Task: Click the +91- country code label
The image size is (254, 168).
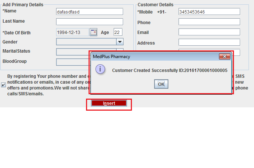Action: 162,12
